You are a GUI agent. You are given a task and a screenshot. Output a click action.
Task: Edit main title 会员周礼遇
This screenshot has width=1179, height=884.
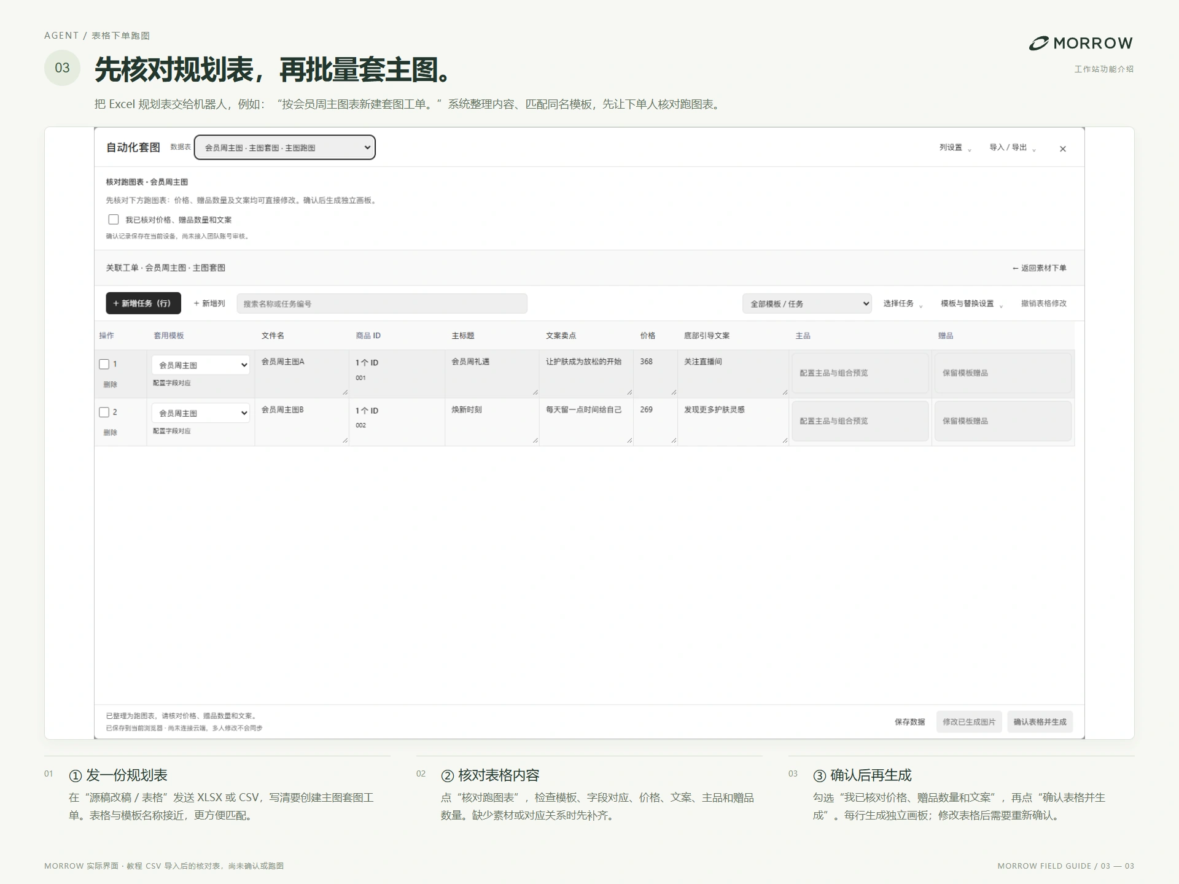pyautogui.click(x=492, y=374)
